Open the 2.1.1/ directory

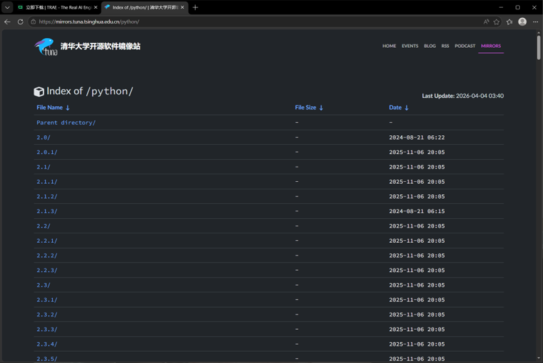47,181
